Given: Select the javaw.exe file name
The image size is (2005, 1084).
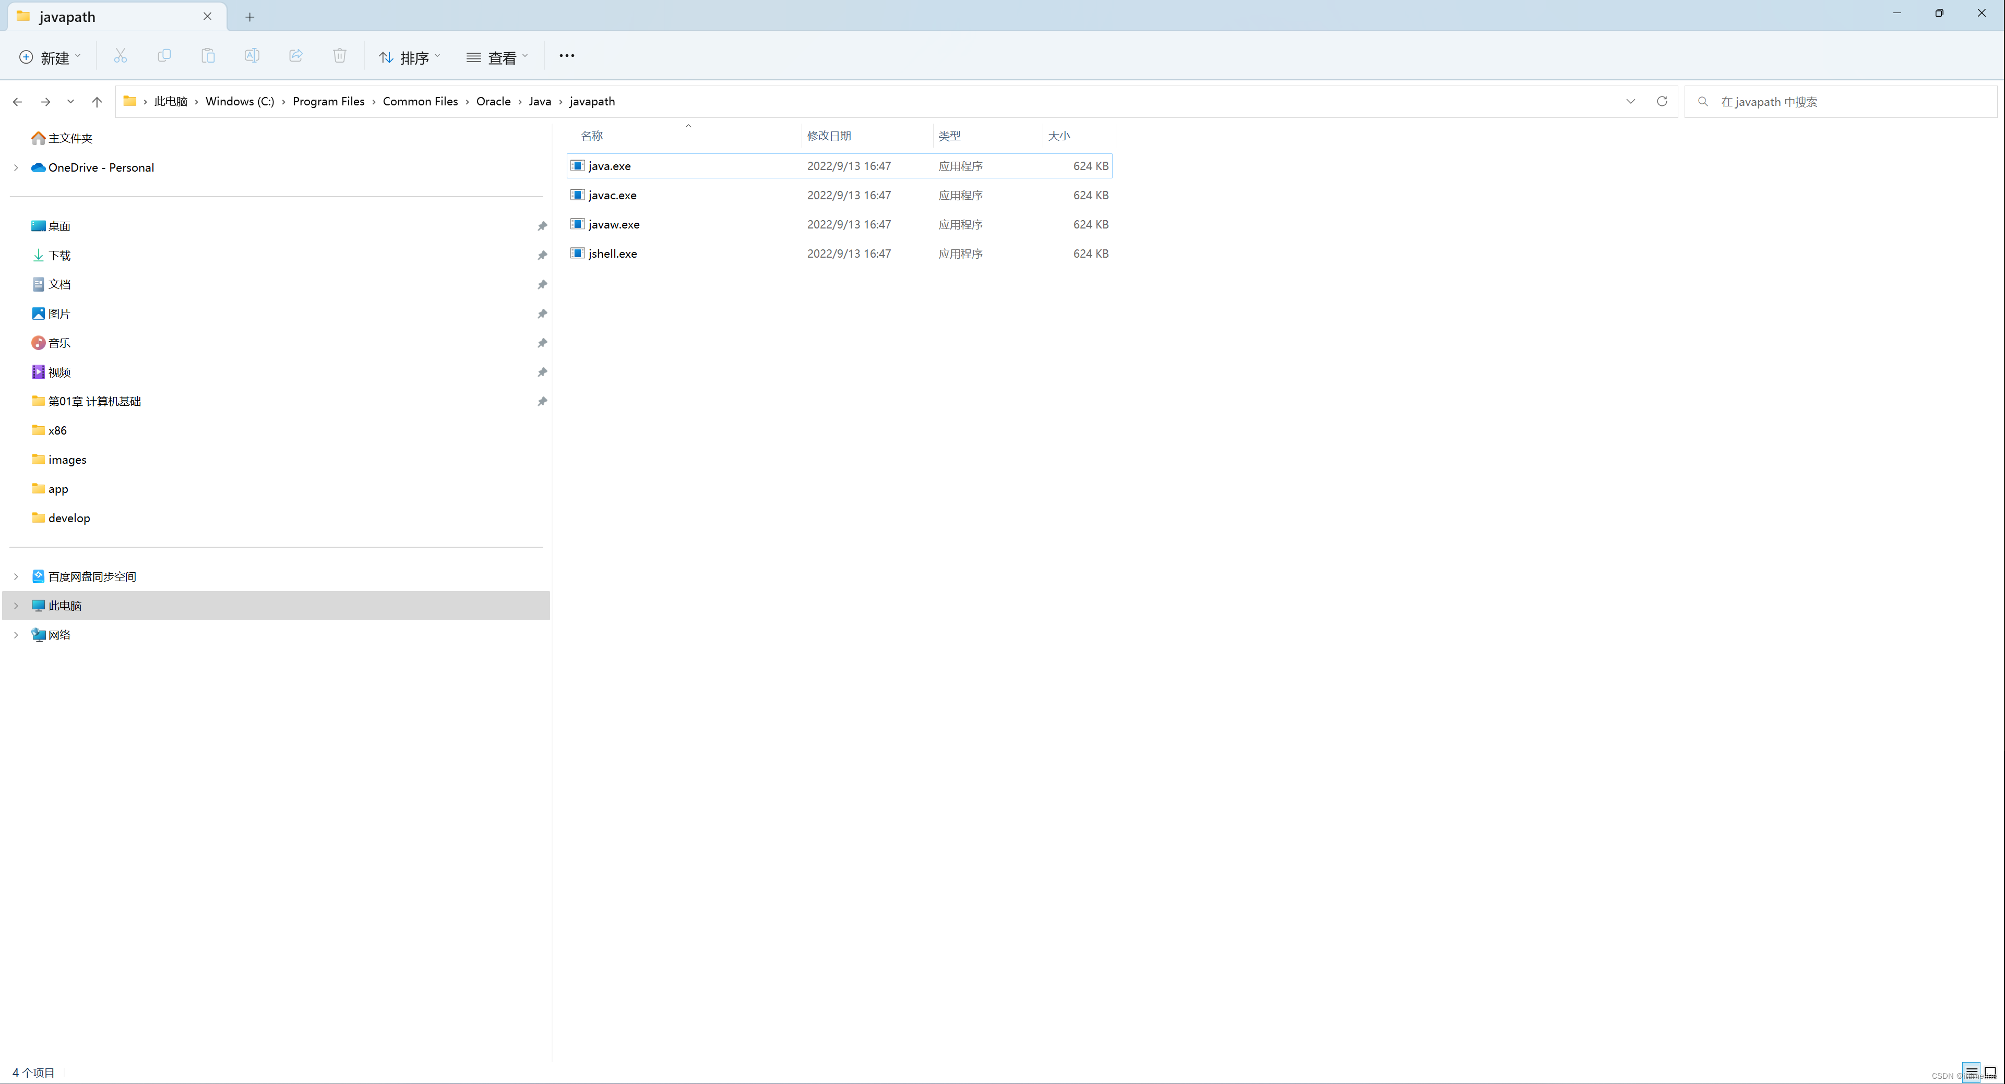Looking at the screenshot, I should click(x=613, y=224).
